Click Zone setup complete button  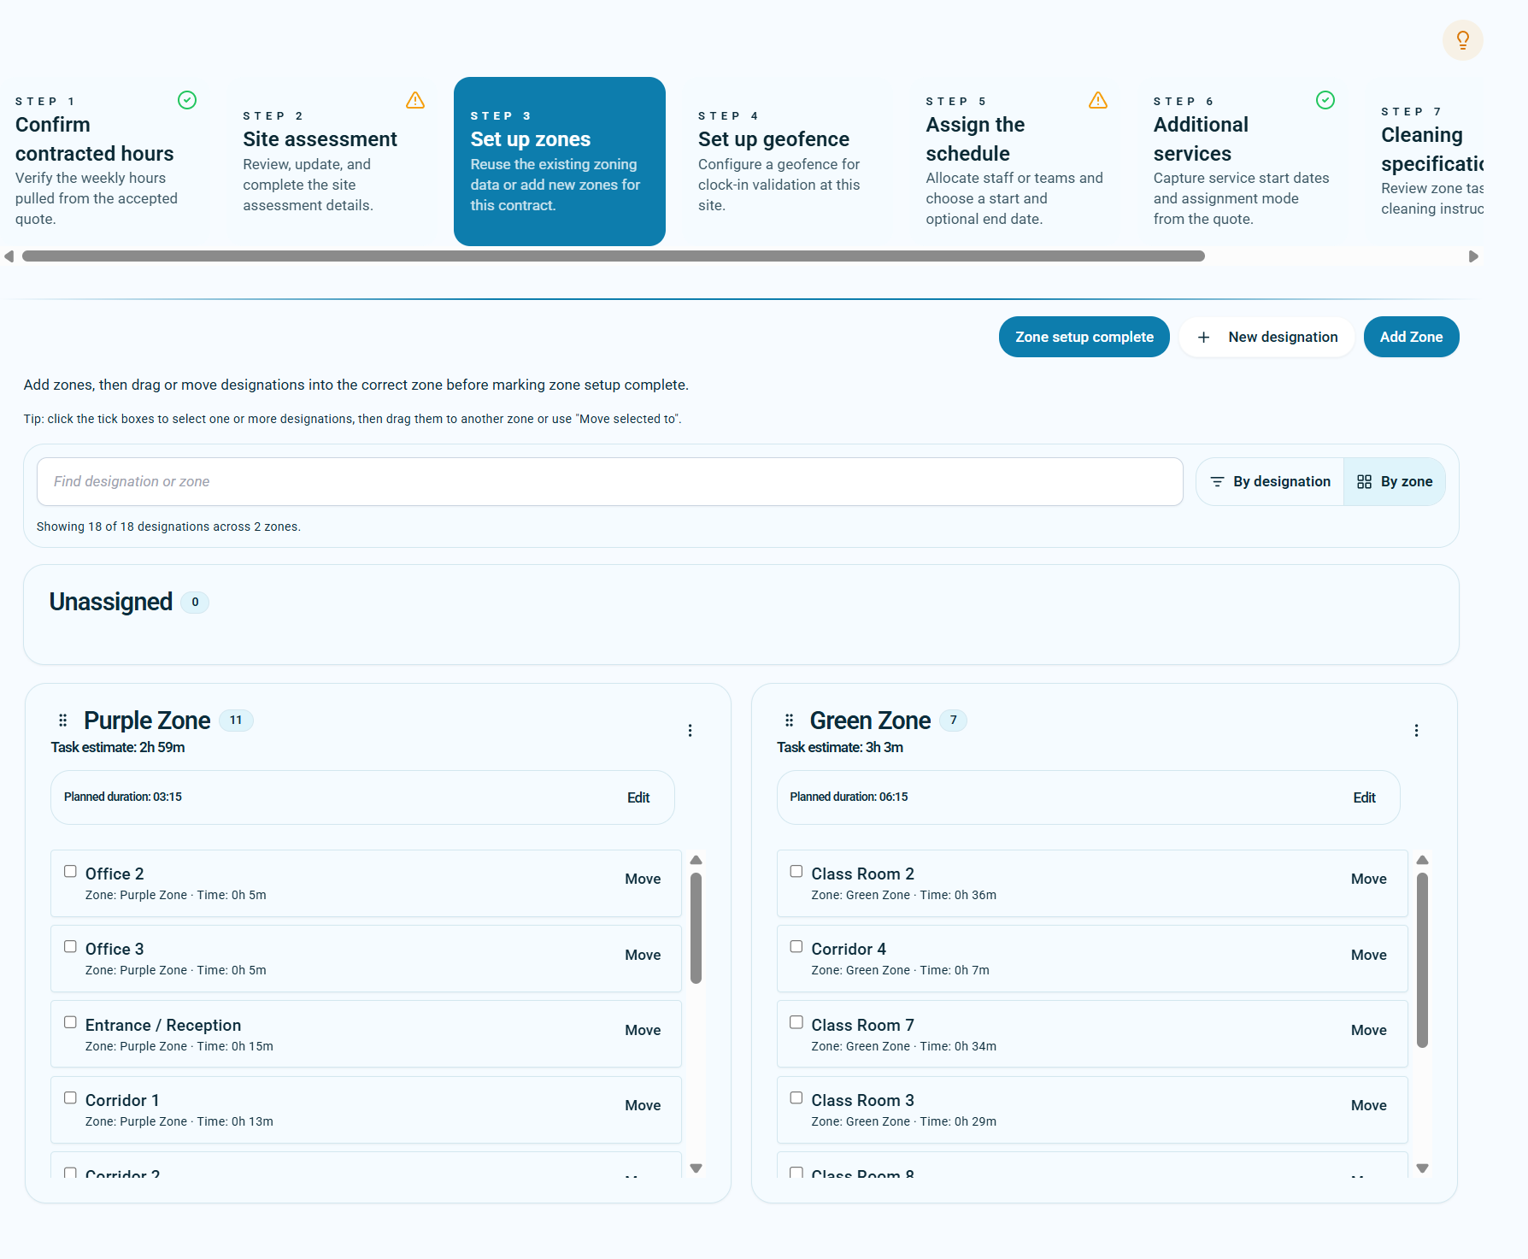point(1084,338)
